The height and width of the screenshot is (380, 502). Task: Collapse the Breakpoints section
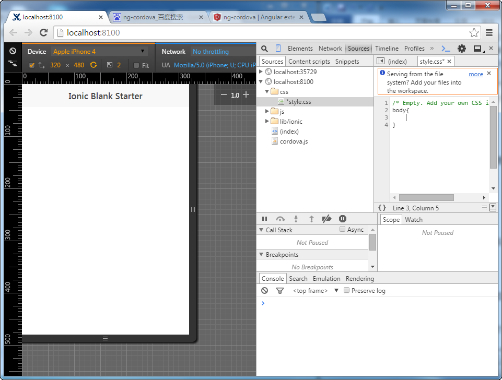(x=261, y=254)
